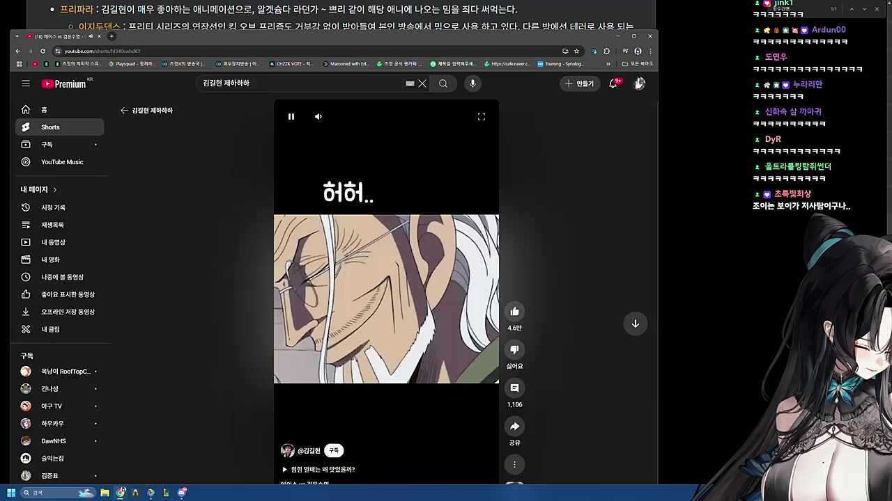Open 구독 subscriptions in the sidebar
Viewport: 892px width, 501px height.
[x=59, y=145]
